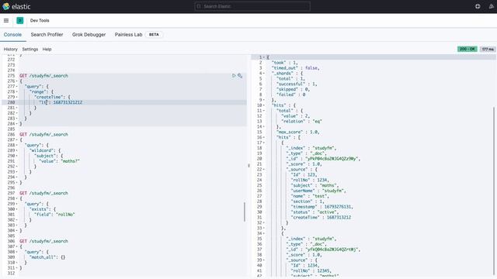Click the "timestamp" response line
The width and height of the screenshot is (497, 279).
click(x=322, y=207)
